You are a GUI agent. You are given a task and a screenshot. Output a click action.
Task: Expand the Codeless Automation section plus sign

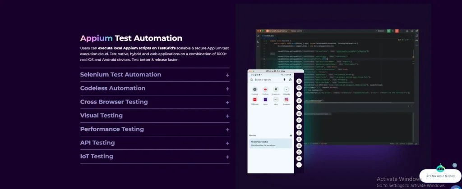tap(227, 89)
